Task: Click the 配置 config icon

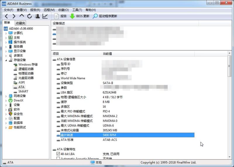Action: (x=11, y=118)
